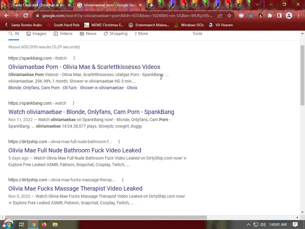Switch to Images search results

[36, 34]
